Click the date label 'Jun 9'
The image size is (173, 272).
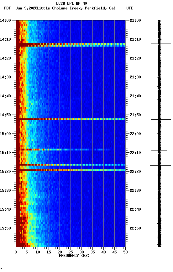[x=21, y=8]
